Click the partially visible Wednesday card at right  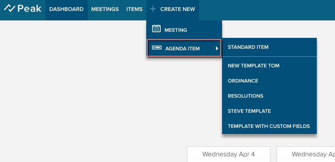[x=308, y=154]
